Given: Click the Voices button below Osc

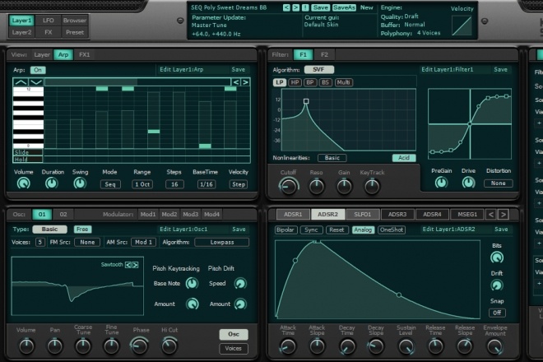Looking at the screenshot, I should point(234,349).
